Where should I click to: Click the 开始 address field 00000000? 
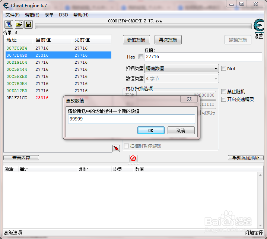click(176, 95)
